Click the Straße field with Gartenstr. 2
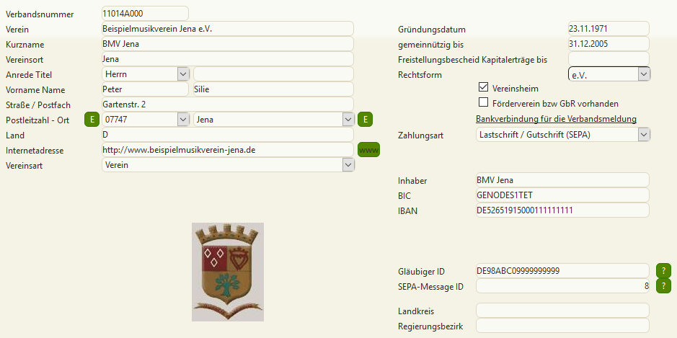 pyautogui.click(x=228, y=104)
